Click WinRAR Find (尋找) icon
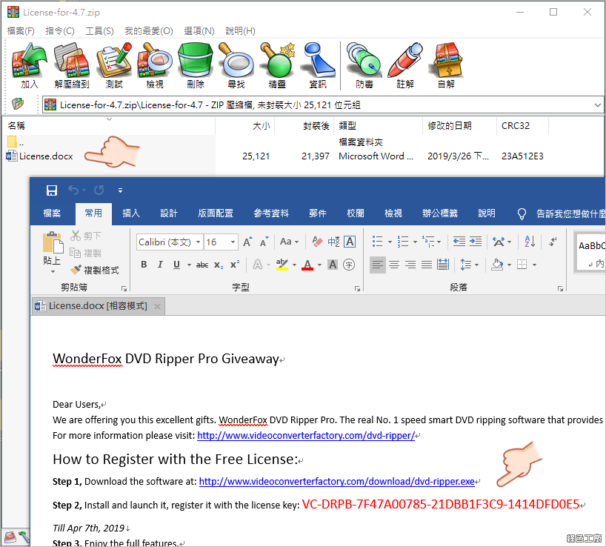Screen dimensions: 606x547 (236, 65)
